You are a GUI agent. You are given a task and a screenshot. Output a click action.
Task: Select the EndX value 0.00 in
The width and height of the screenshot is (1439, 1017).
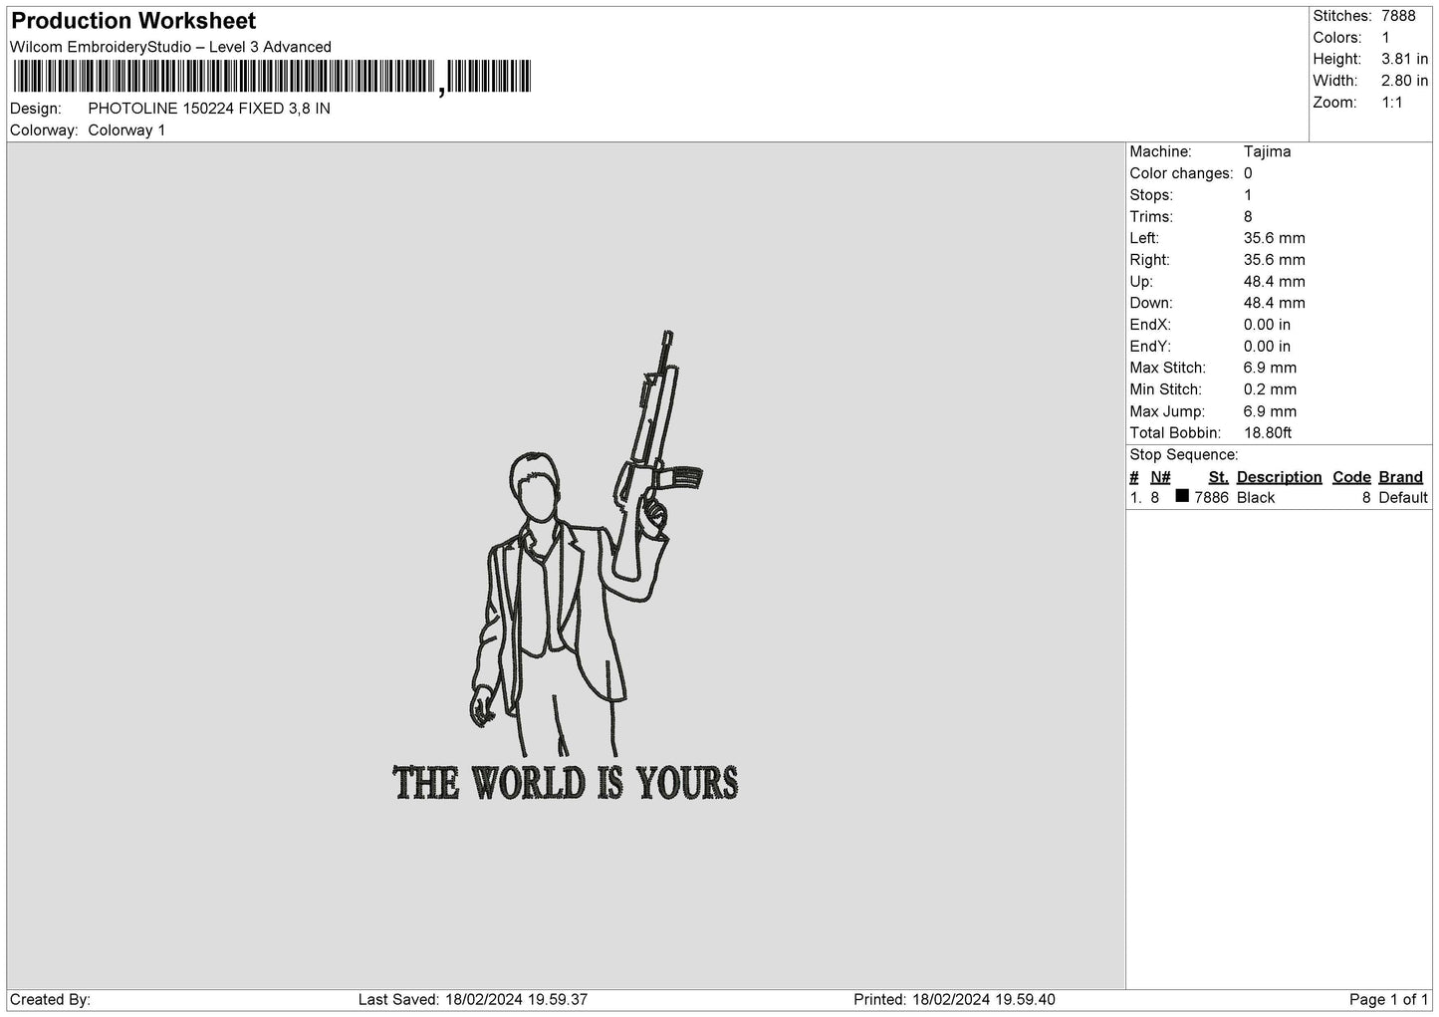tap(1267, 325)
